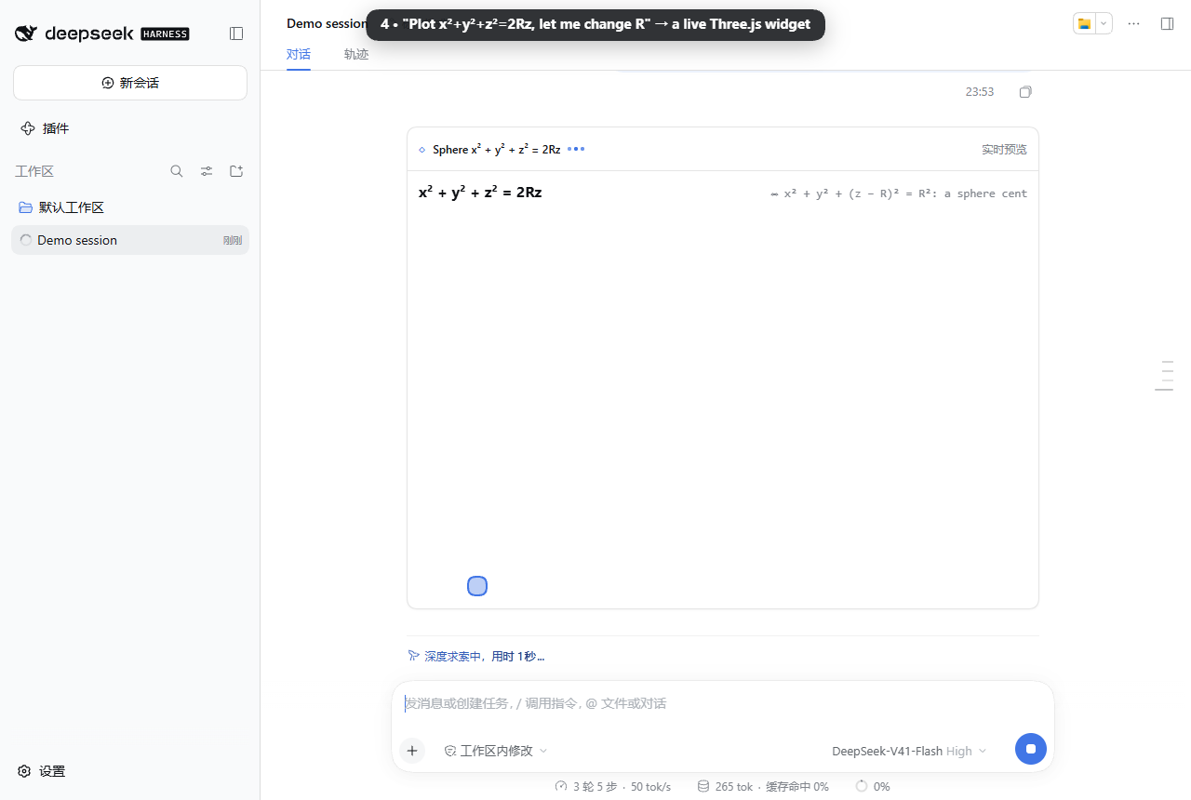
Task: Click the 23:53 timestamp
Action: click(x=980, y=92)
